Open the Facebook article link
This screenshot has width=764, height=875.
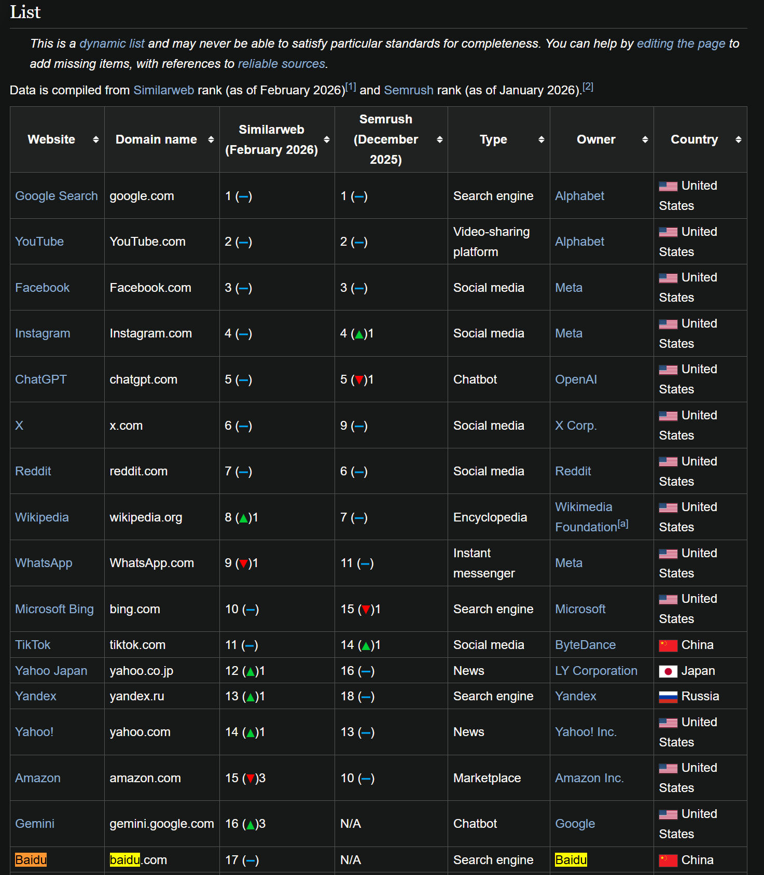pyautogui.click(x=43, y=288)
